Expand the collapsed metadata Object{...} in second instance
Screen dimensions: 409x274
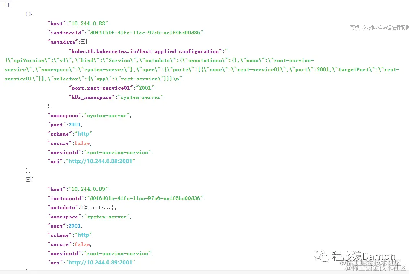pos(83,207)
